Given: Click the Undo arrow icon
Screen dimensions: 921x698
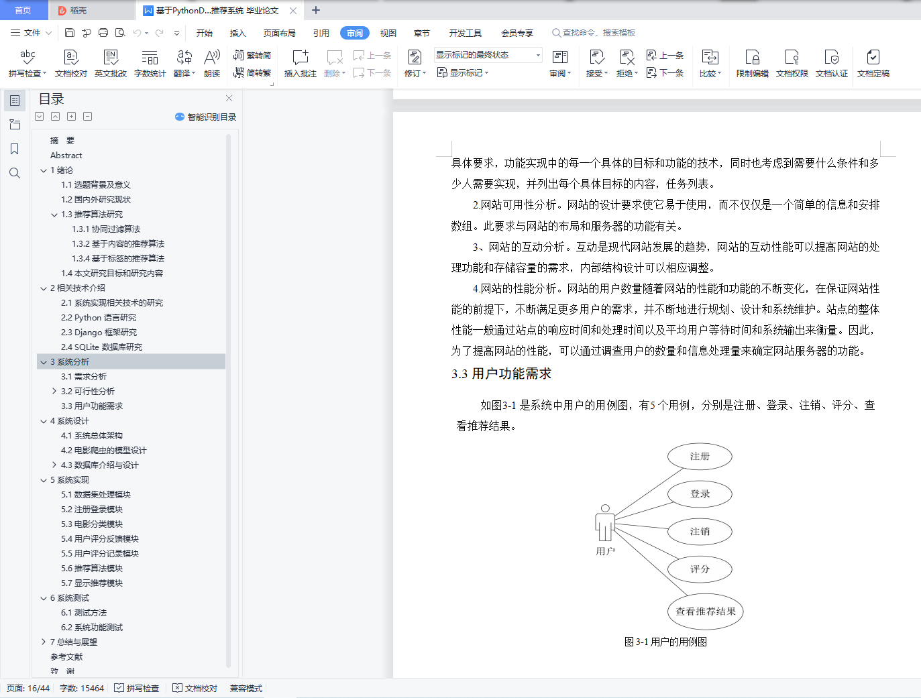Looking at the screenshot, I should [x=137, y=32].
